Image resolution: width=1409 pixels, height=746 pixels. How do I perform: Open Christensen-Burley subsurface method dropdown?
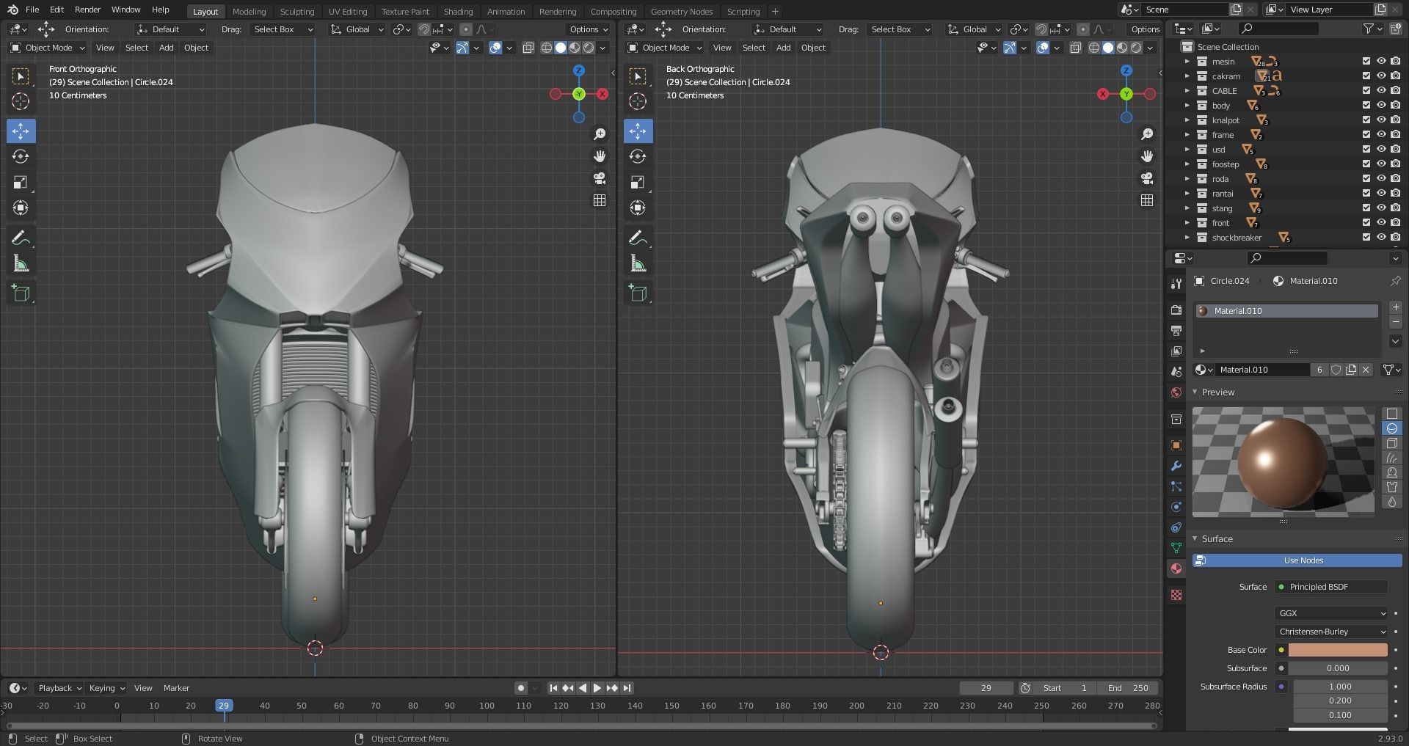pos(1331,632)
